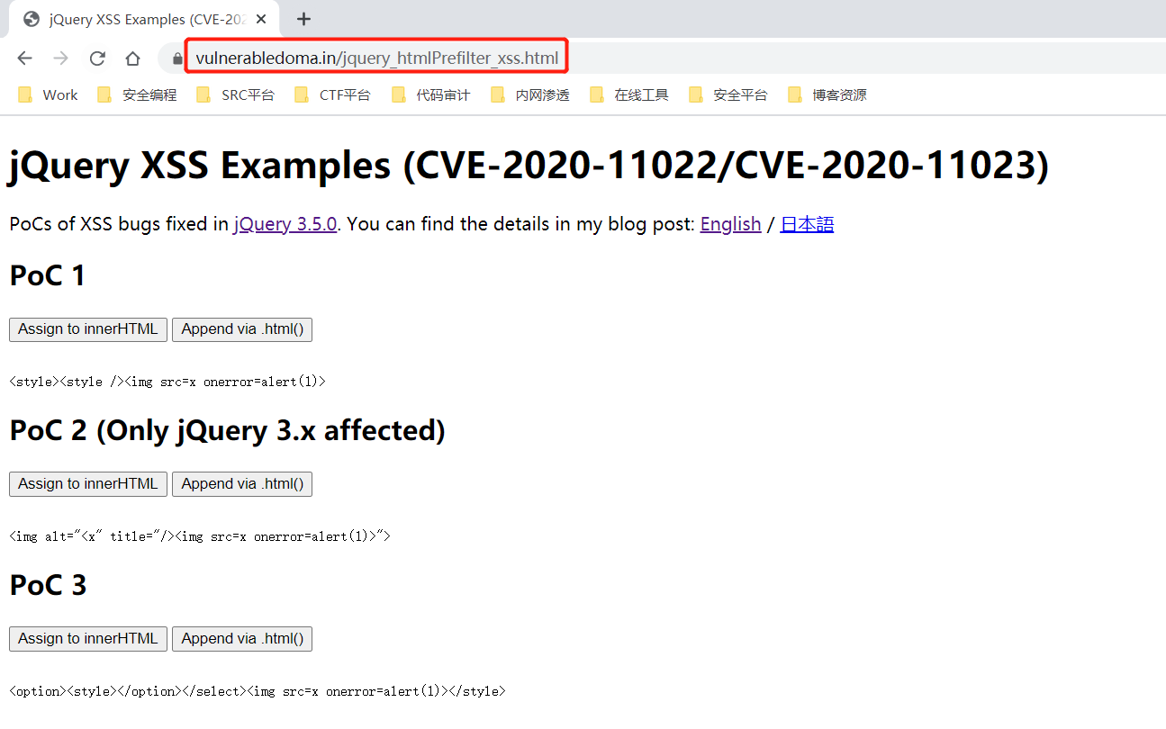Open the 代码审计 bookmark folder
Image resolution: width=1166 pixels, height=729 pixels.
[x=431, y=94]
